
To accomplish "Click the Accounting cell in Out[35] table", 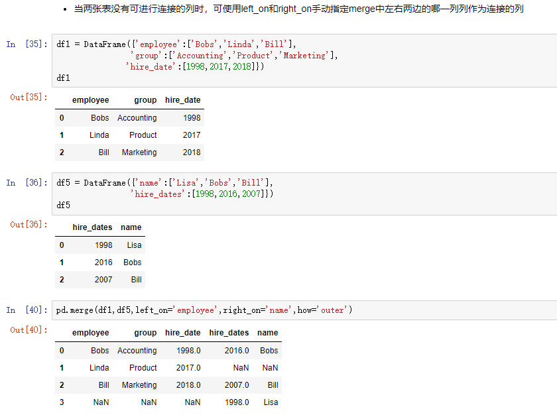I will click(x=137, y=118).
